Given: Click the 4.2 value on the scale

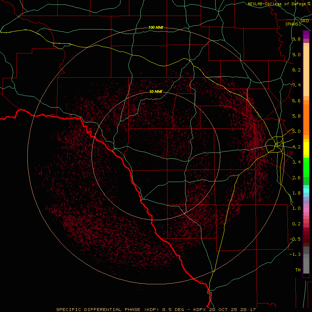Looking at the screenshot, I should [x=296, y=147].
